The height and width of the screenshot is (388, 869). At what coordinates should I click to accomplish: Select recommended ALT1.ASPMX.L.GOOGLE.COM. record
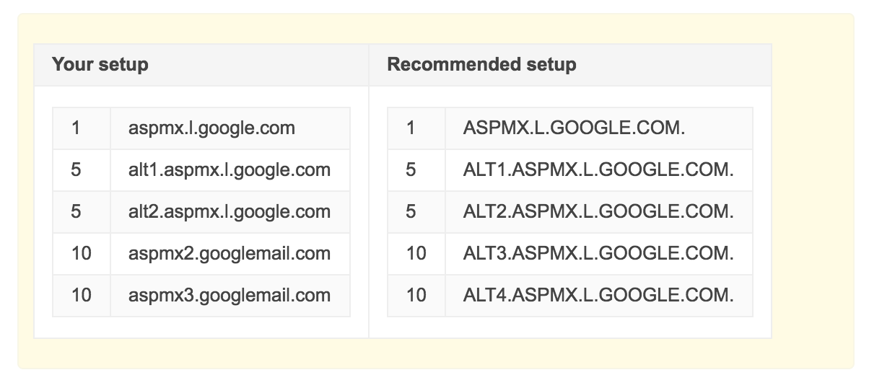coord(598,170)
